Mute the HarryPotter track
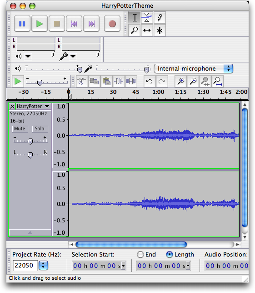Viewport: 255px width, 293px height. tap(20, 129)
